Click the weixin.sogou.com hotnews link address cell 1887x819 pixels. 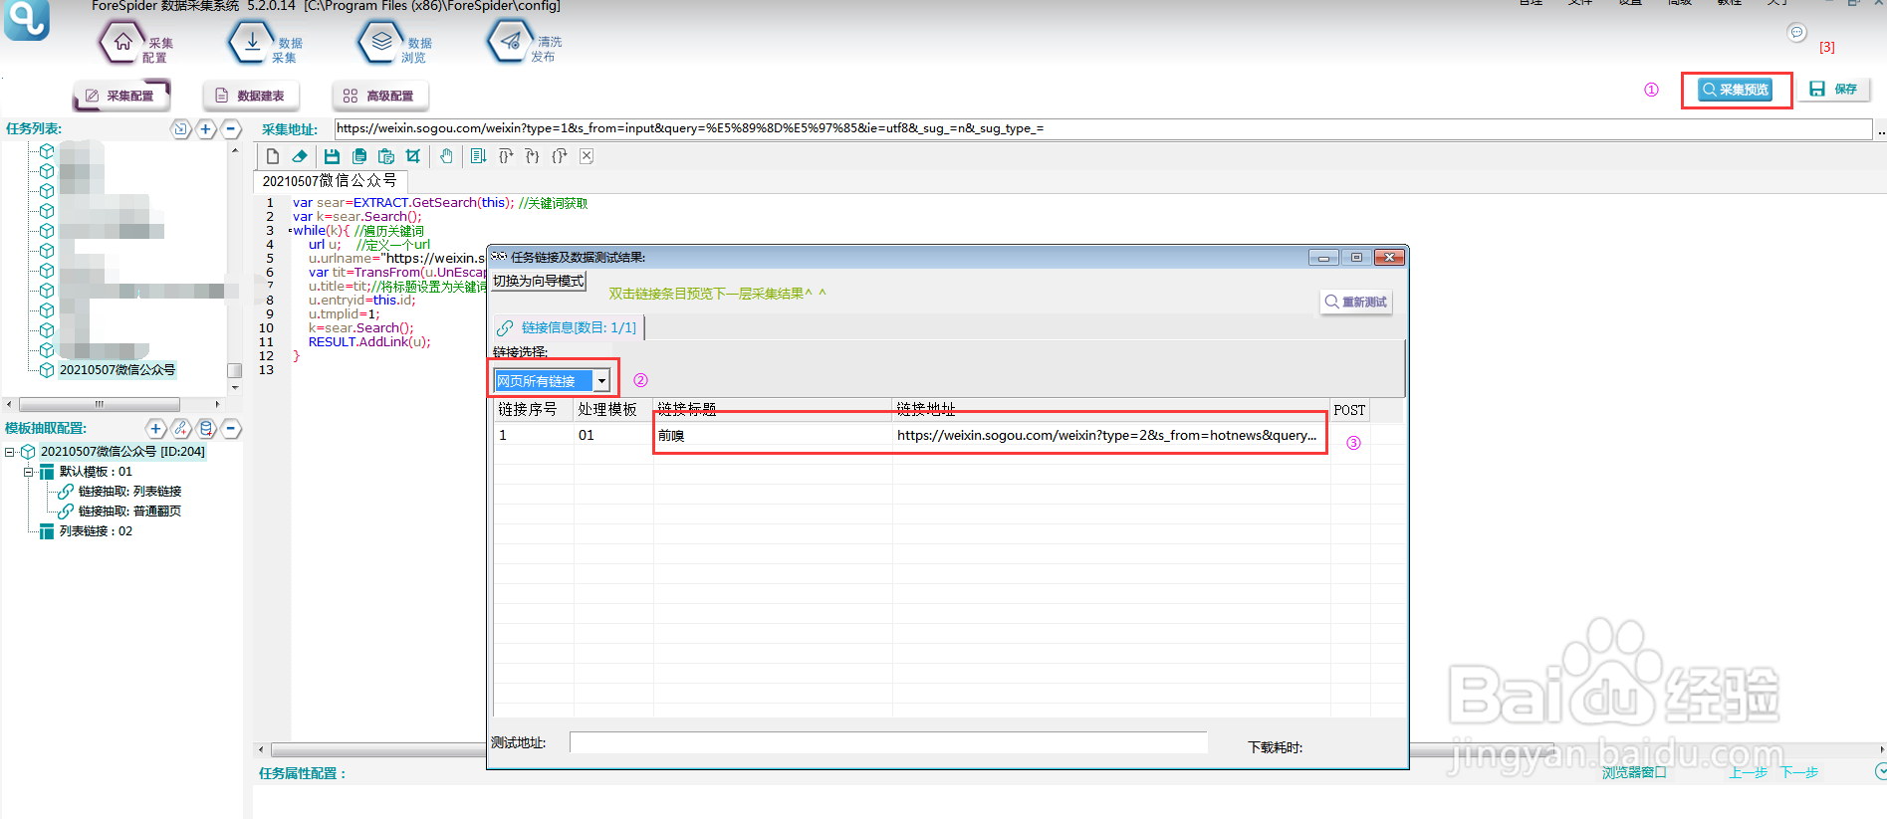click(x=1111, y=436)
